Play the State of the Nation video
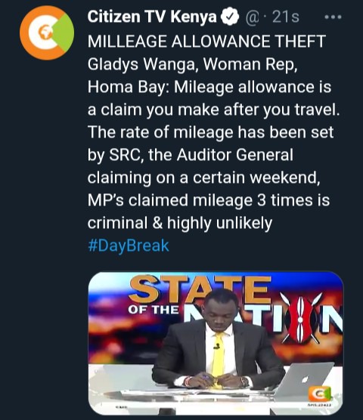 click(x=216, y=343)
